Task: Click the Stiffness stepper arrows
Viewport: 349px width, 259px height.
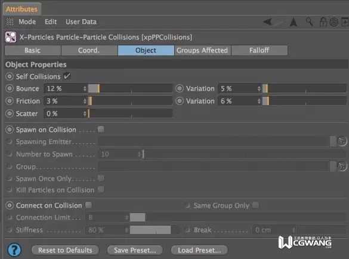Action: point(126,230)
